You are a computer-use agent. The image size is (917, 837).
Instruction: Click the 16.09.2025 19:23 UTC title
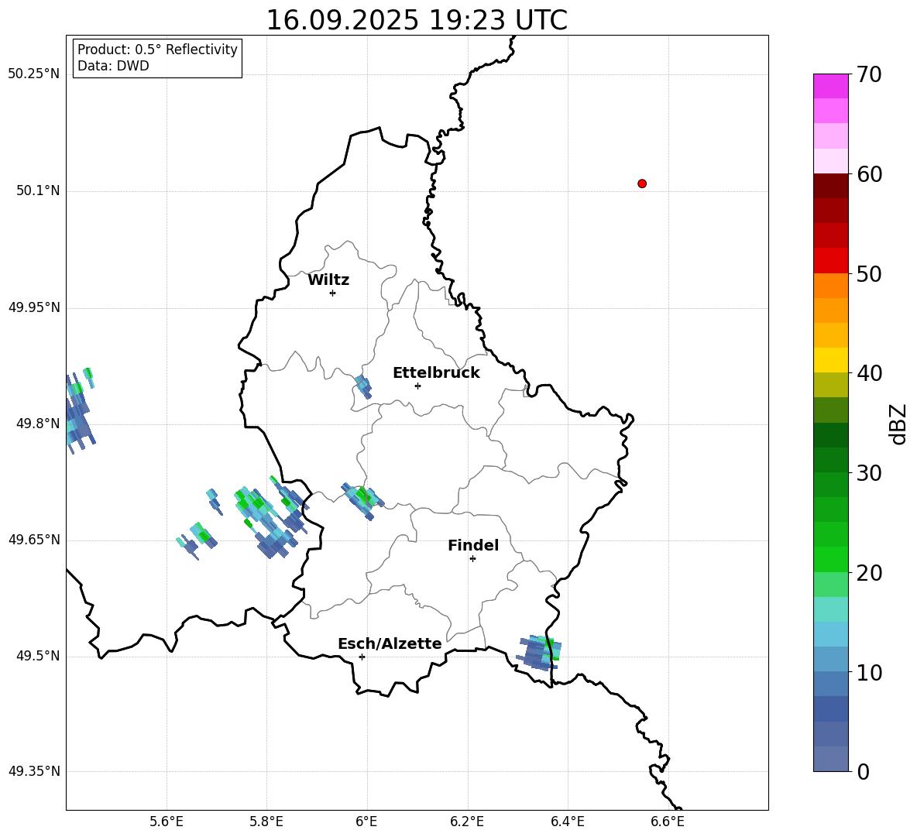tap(417, 20)
